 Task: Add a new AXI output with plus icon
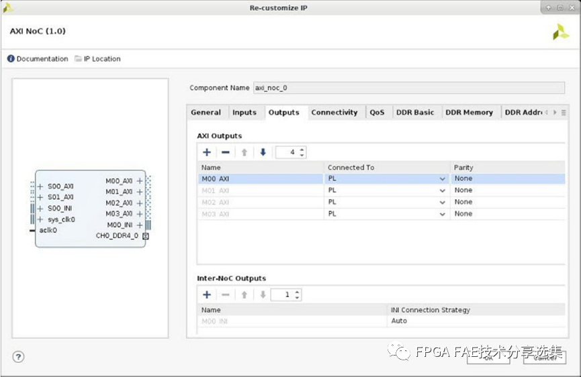click(207, 152)
